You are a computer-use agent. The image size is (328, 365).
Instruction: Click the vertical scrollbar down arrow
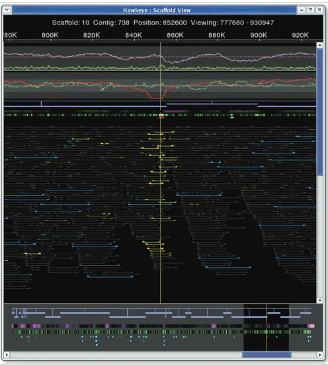(x=320, y=300)
